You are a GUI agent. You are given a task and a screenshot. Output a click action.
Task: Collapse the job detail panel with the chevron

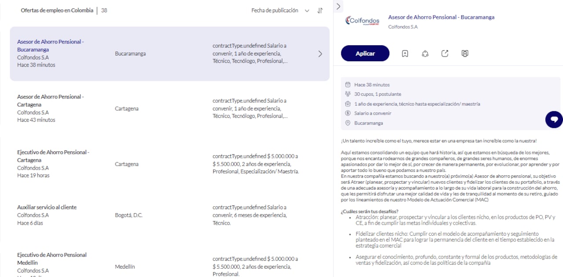click(x=338, y=6)
